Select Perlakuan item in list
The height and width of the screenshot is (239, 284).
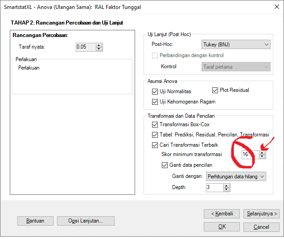pos(29,68)
